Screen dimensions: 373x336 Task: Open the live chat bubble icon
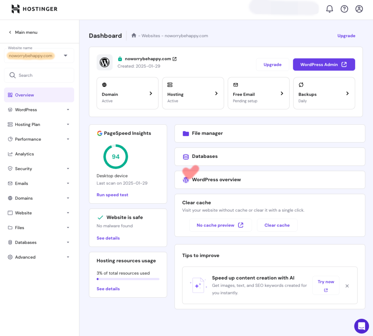361,326
